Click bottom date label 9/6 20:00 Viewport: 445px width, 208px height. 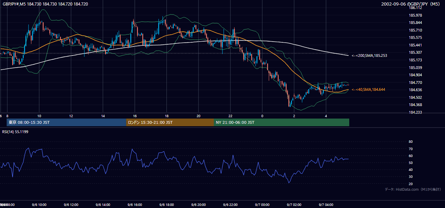(x=198, y=205)
